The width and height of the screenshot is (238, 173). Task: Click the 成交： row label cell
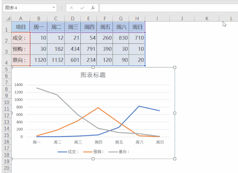pyautogui.click(x=20, y=38)
